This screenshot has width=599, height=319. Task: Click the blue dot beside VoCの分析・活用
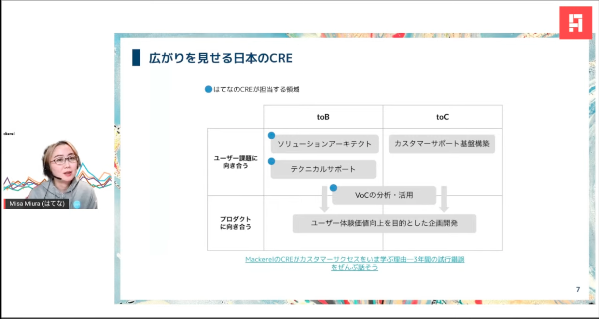pos(333,187)
